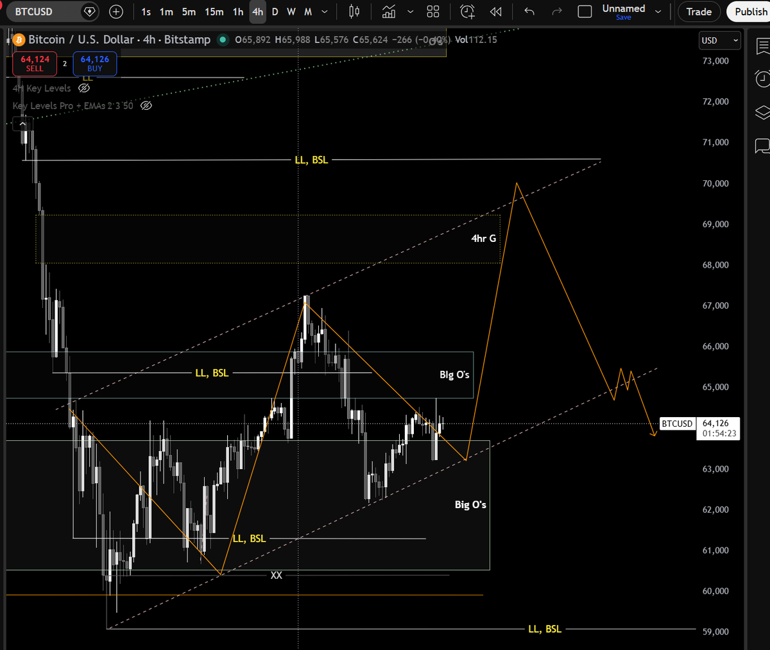Image resolution: width=770 pixels, height=650 pixels.
Task: Add a symbol with the plus icon
Action: pos(116,12)
